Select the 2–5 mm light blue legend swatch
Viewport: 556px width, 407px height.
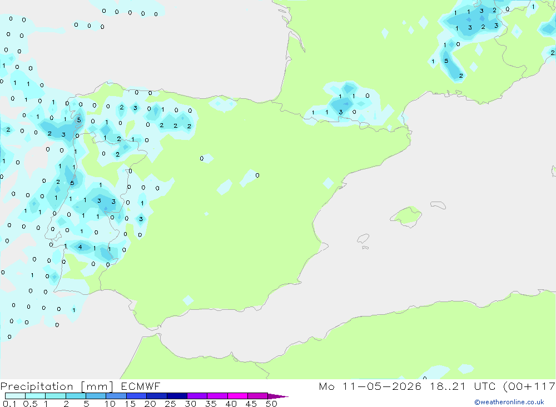point(76,396)
